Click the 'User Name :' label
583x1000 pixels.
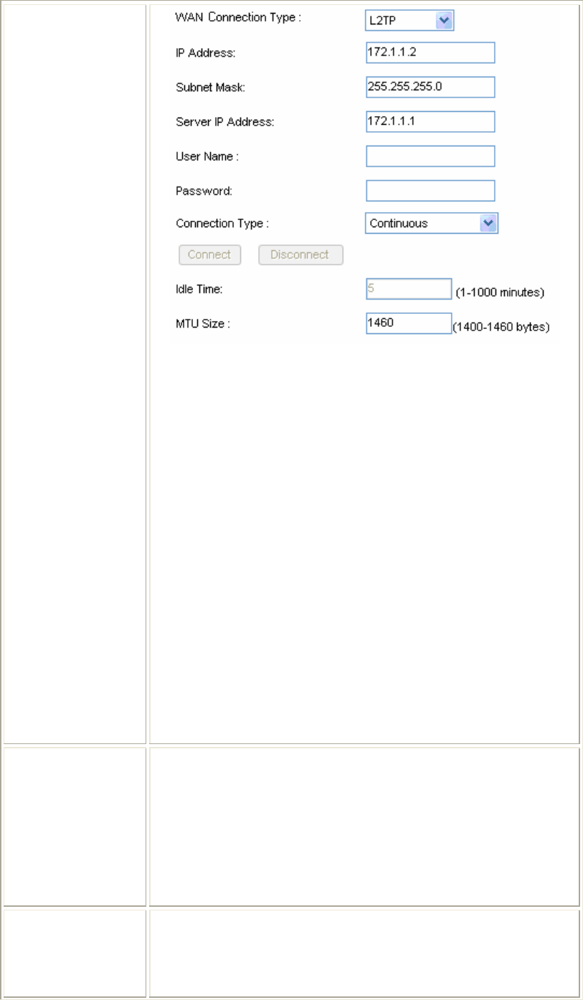[207, 156]
